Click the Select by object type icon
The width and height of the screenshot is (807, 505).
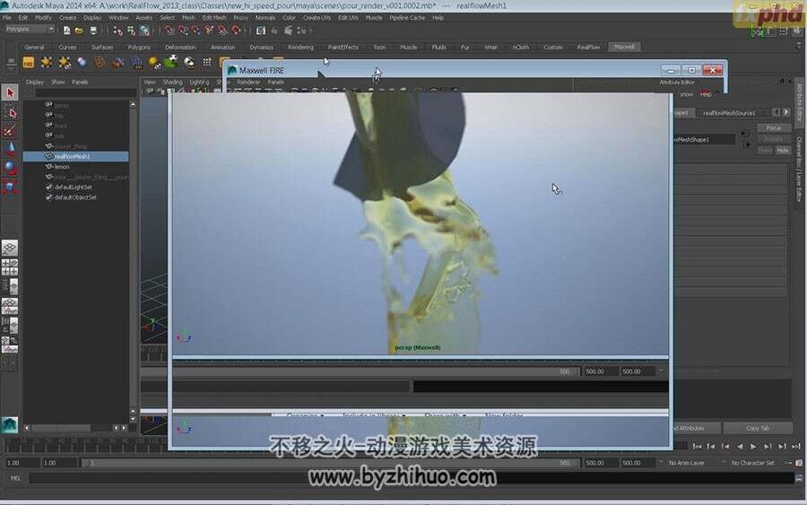[131, 30]
